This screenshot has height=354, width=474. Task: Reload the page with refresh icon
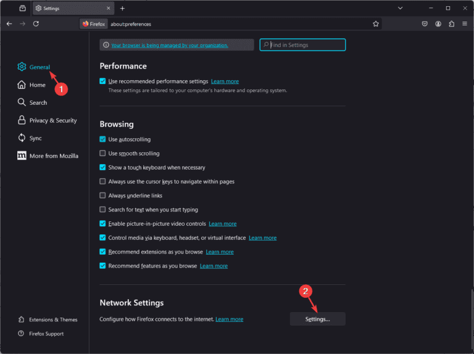click(36, 24)
